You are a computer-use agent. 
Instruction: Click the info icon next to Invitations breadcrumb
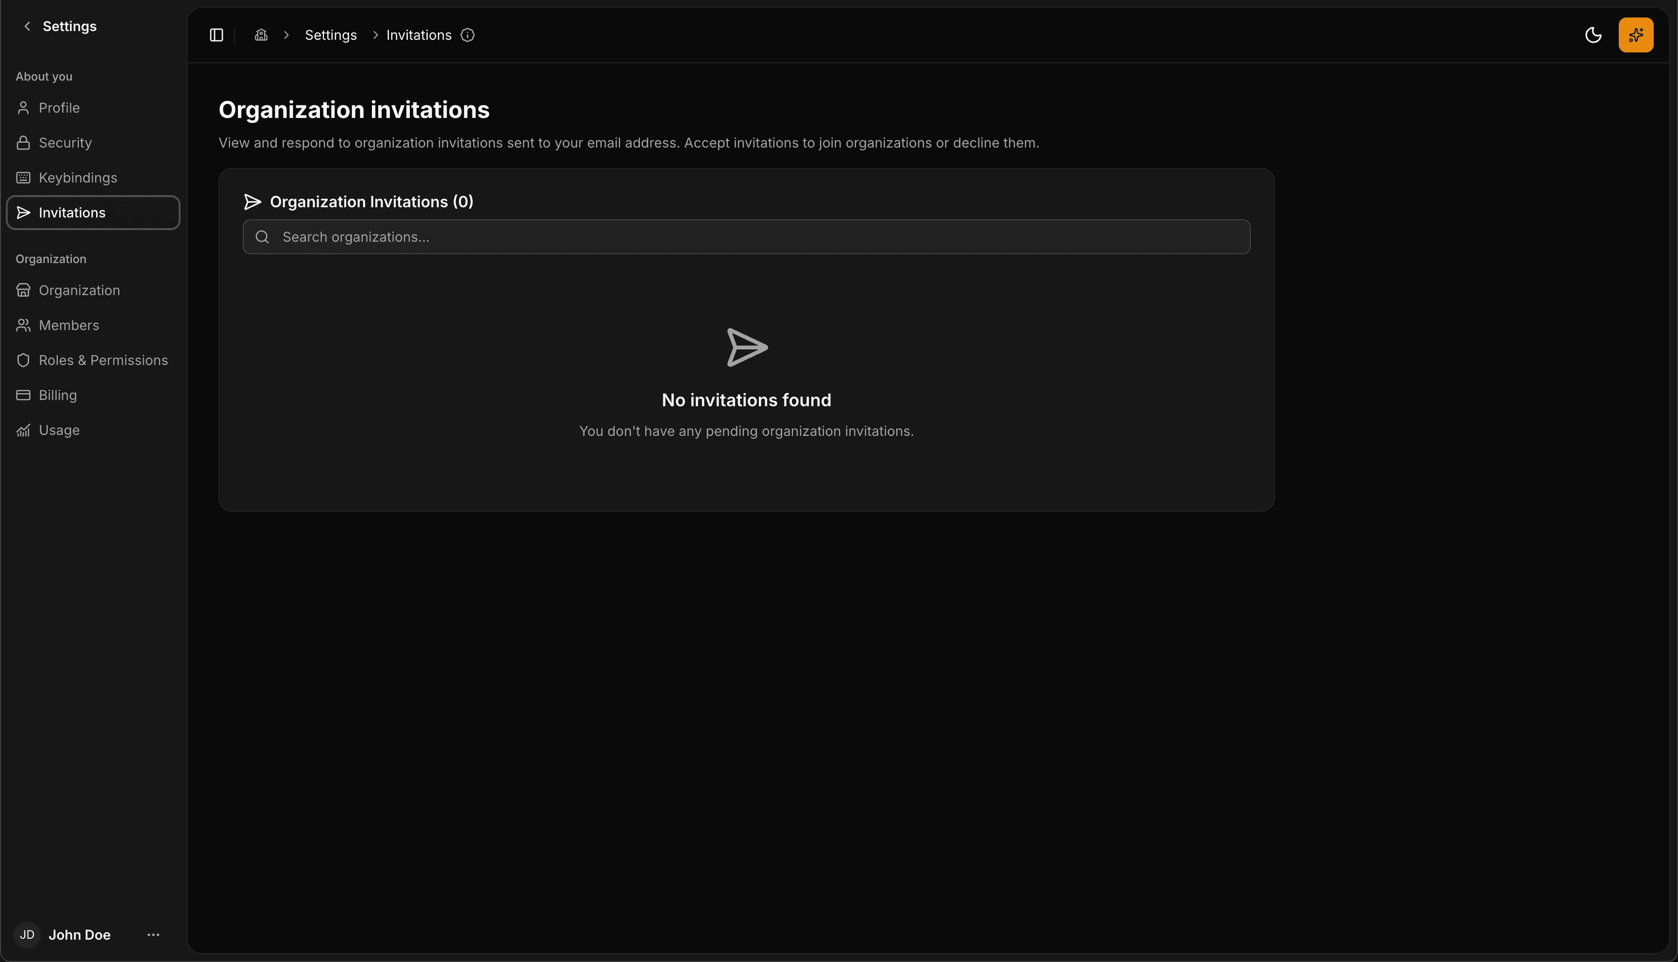point(467,34)
